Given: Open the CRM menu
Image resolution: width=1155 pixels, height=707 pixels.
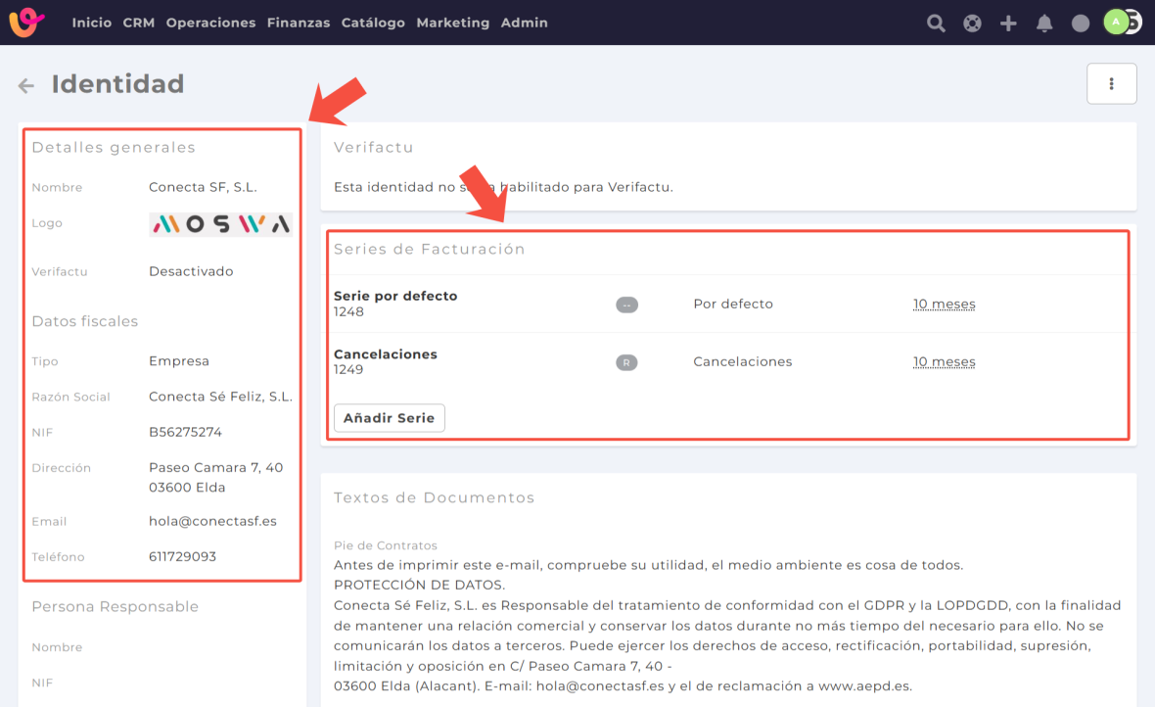Looking at the screenshot, I should 138,23.
